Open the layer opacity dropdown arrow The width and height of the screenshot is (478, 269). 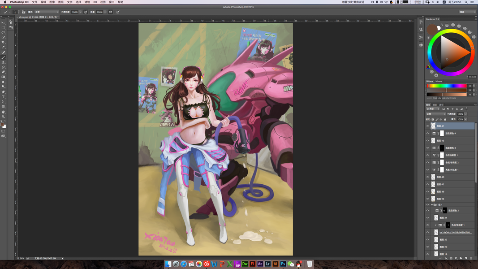pyautogui.click(x=466, y=114)
